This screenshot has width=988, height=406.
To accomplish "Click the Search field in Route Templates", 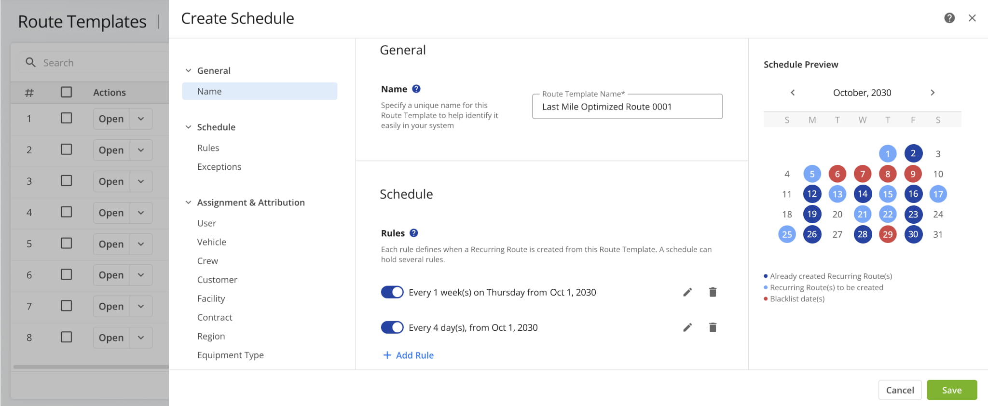I will point(94,62).
